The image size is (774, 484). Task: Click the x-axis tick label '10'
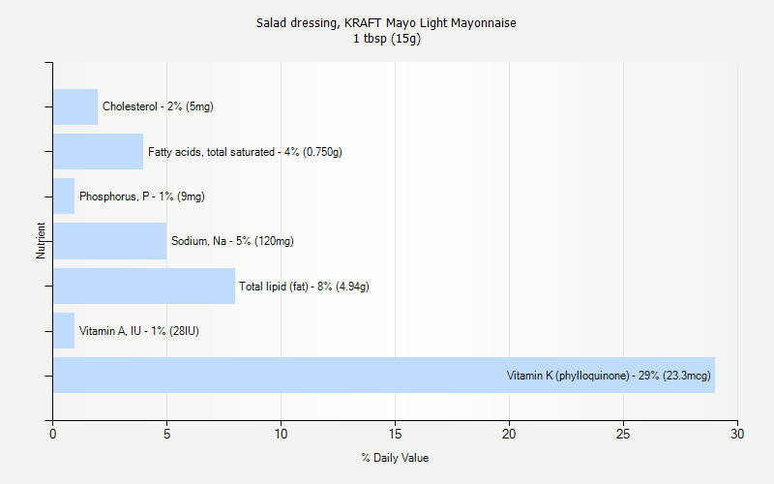281,434
